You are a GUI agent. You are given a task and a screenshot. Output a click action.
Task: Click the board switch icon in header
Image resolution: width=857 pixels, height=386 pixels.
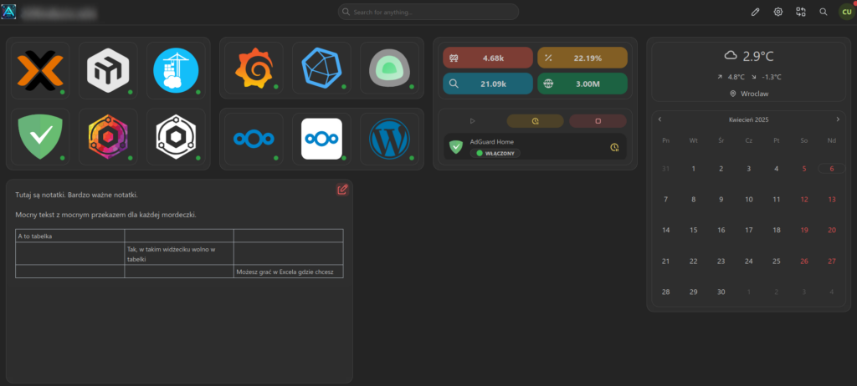pyautogui.click(x=801, y=12)
